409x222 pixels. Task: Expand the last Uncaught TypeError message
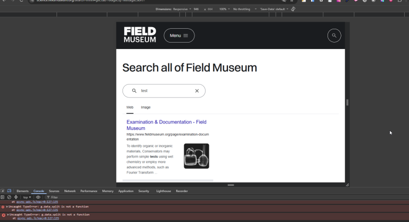pyautogui.click(x=8, y=215)
